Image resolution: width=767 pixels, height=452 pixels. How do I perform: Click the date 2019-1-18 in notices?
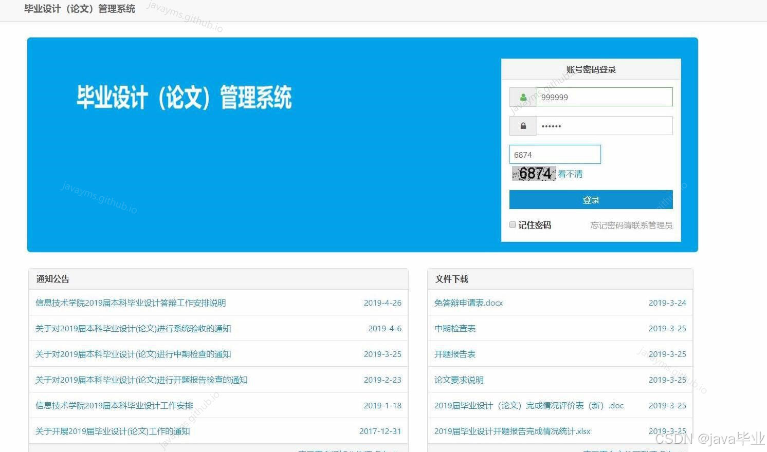tap(382, 405)
